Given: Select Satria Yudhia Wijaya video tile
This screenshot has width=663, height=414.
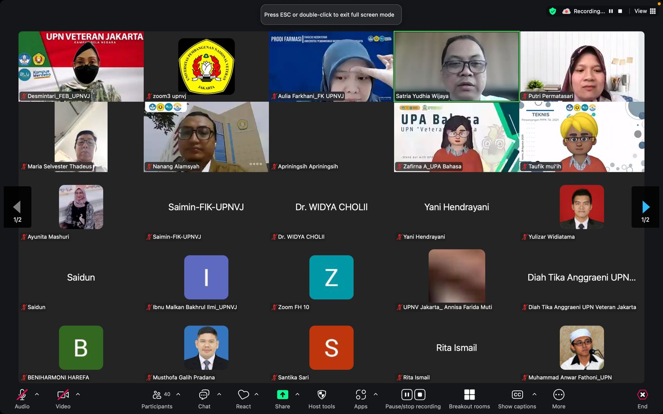Looking at the screenshot, I should [x=456, y=66].
